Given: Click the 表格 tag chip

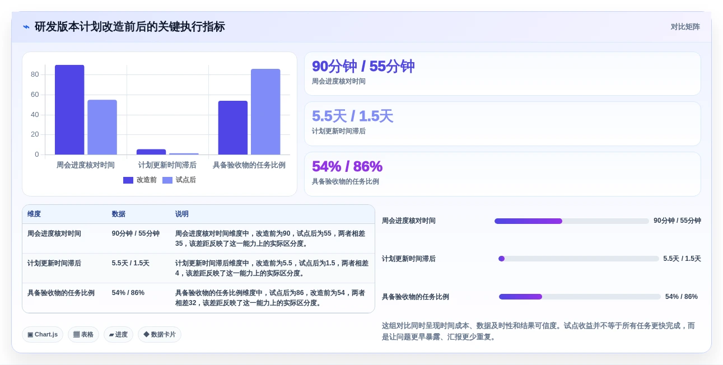Looking at the screenshot, I should pos(83,335).
